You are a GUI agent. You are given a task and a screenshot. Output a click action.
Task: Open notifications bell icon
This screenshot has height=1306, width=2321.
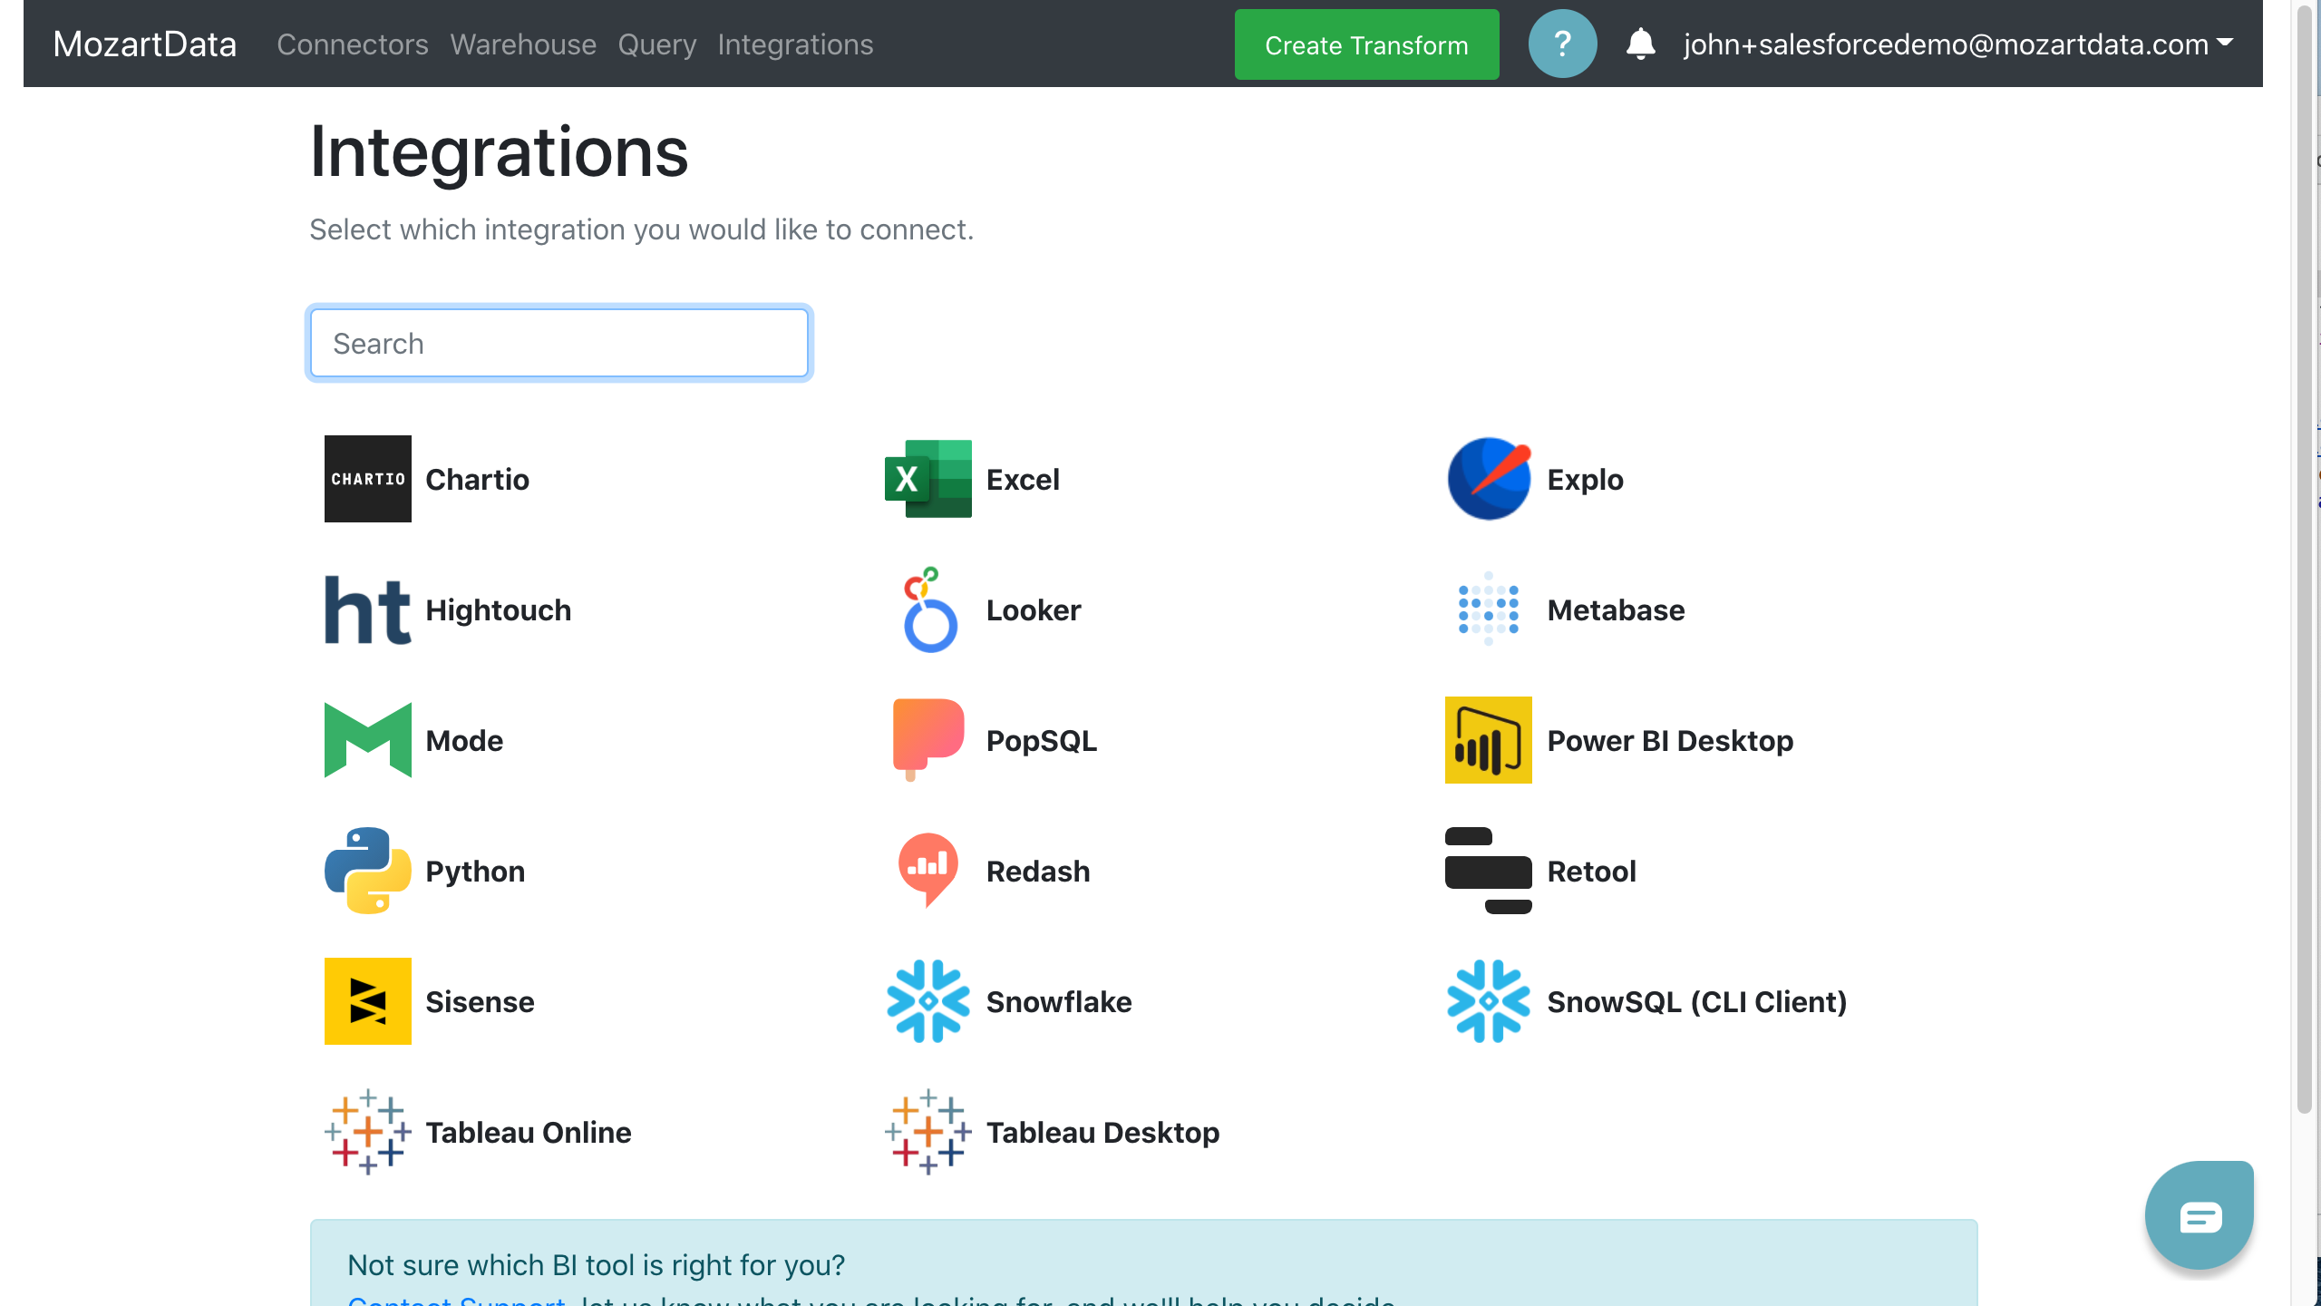click(x=1640, y=44)
